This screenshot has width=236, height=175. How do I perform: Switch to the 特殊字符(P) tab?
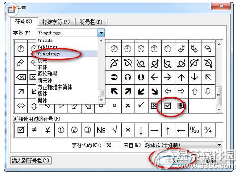[56, 22]
